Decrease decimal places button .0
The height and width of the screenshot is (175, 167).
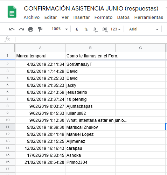95,29
